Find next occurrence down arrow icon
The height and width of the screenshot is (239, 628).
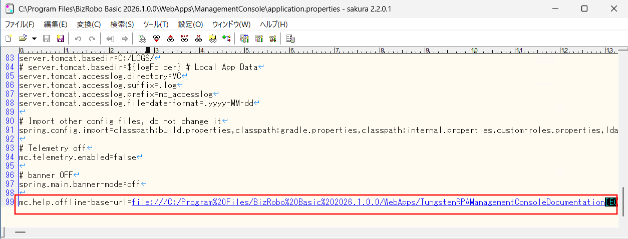click(x=156, y=38)
